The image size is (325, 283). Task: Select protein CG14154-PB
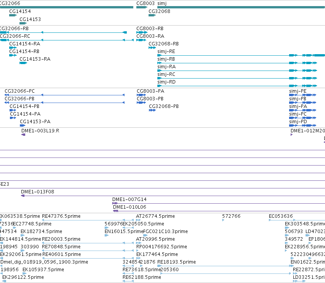click(x=24, y=107)
